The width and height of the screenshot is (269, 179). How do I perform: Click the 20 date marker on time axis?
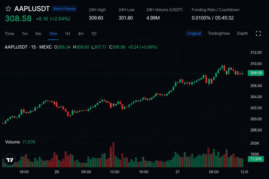pos(57,172)
